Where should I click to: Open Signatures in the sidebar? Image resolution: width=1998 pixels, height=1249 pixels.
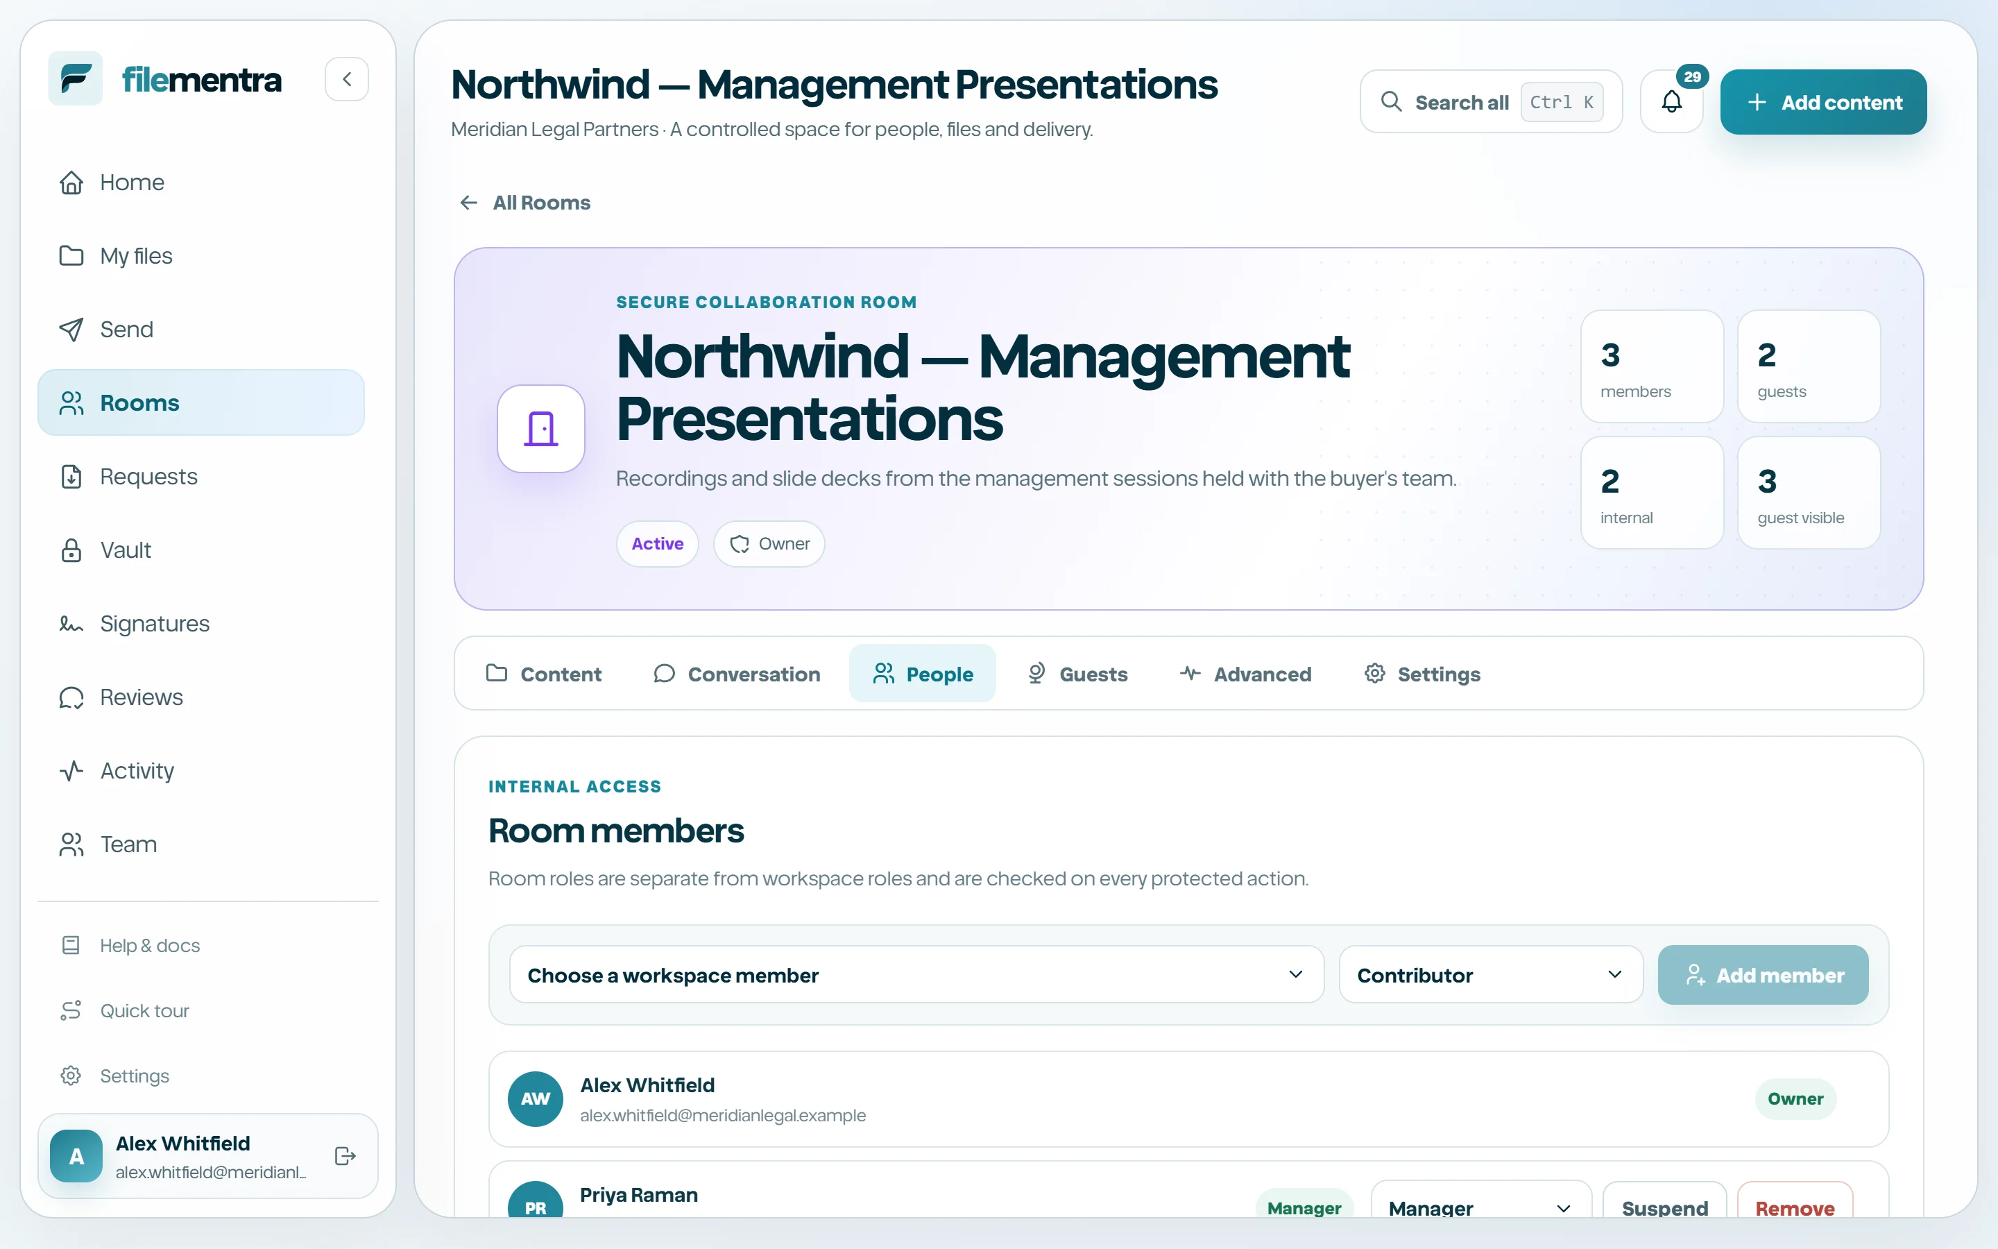pyautogui.click(x=200, y=623)
